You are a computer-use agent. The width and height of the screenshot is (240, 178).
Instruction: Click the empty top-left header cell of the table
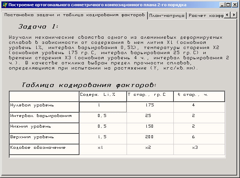(x=44, y=96)
